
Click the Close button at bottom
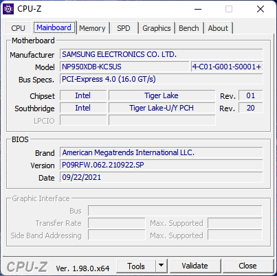click(x=247, y=266)
